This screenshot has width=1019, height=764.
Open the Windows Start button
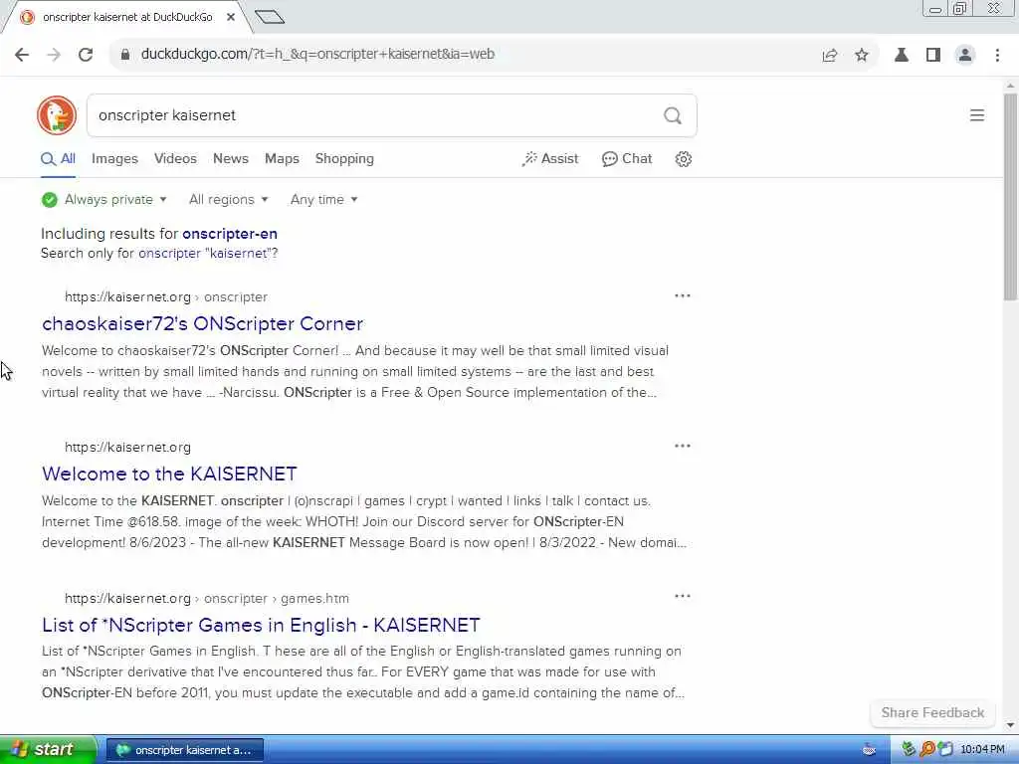[47, 750]
